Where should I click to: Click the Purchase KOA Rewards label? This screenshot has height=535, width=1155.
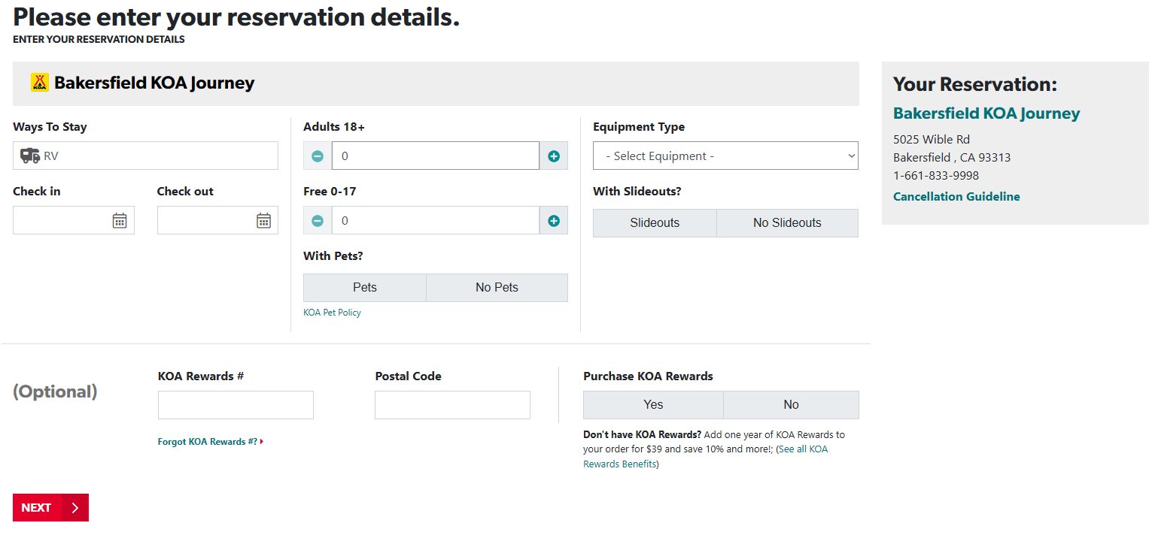648,376
